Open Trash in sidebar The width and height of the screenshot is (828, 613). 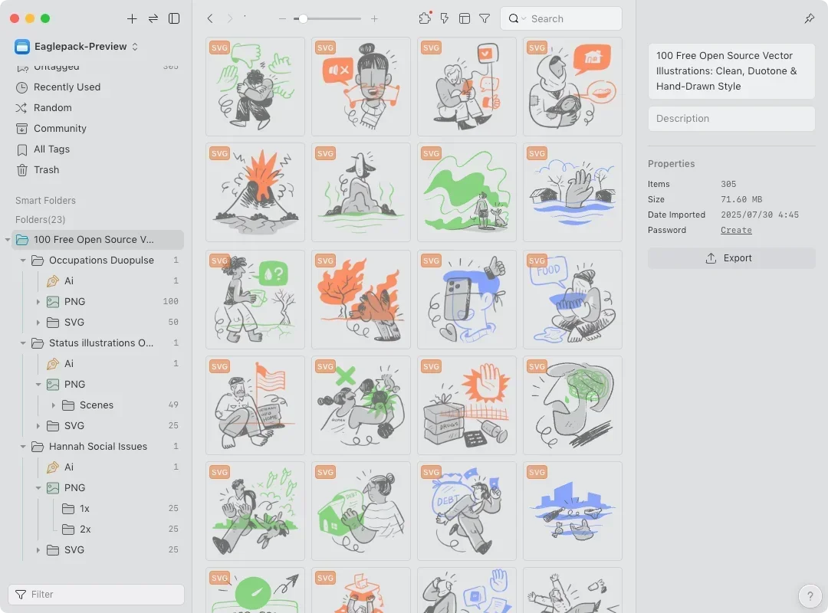(46, 170)
